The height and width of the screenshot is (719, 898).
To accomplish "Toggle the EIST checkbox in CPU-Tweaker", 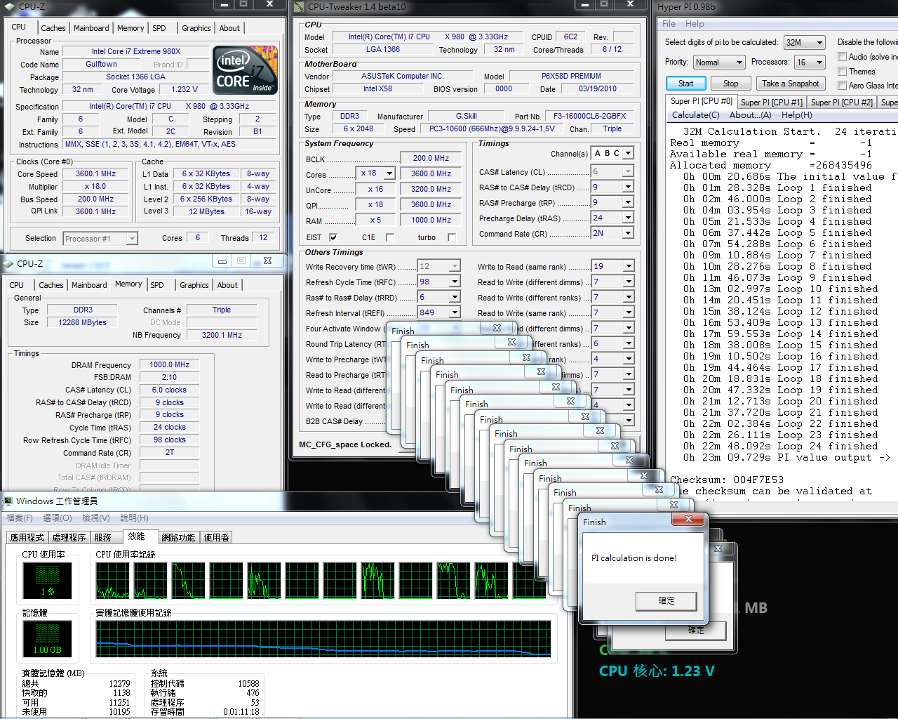I will pyautogui.click(x=333, y=237).
